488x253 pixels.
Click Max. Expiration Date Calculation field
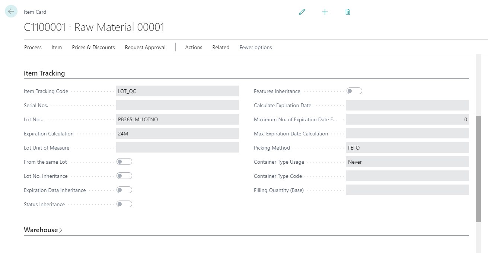(408, 134)
